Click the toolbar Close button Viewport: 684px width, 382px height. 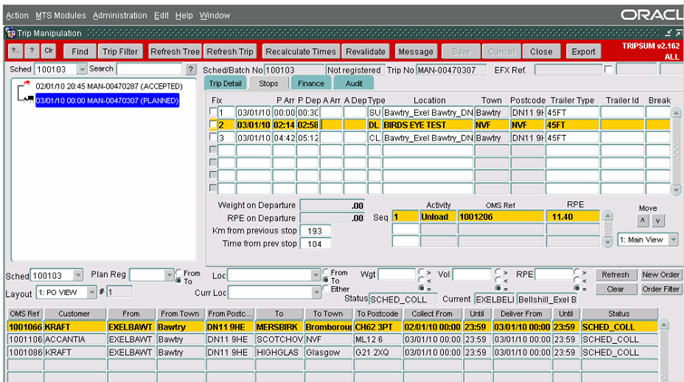541,52
